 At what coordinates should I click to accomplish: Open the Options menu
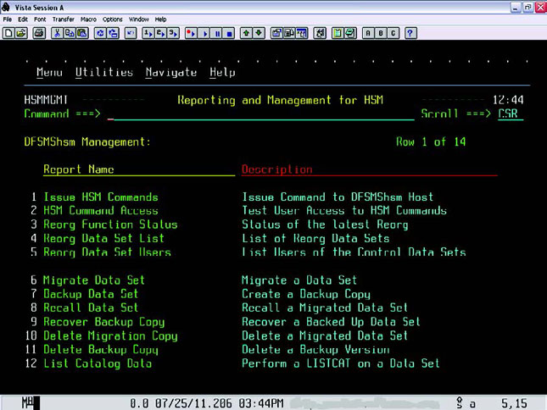tap(112, 19)
